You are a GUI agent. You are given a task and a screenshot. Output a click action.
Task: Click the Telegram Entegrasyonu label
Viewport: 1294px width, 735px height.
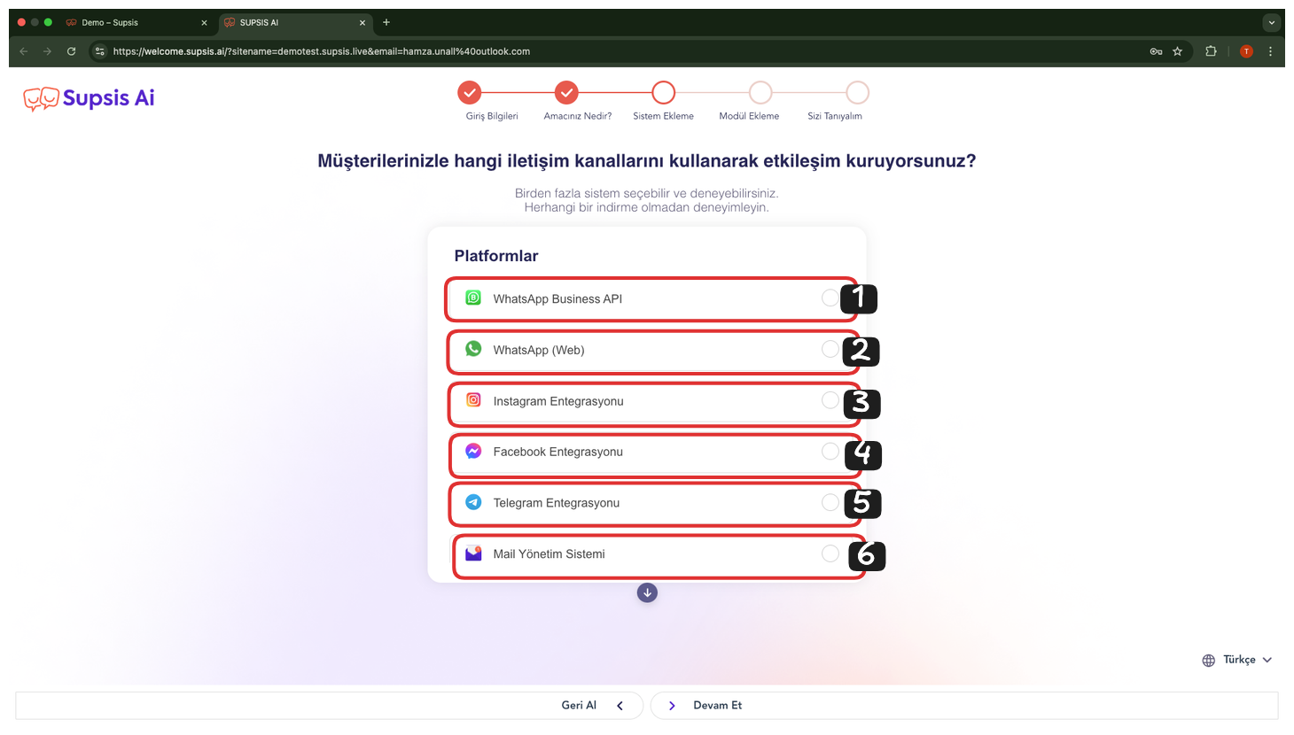(x=557, y=503)
